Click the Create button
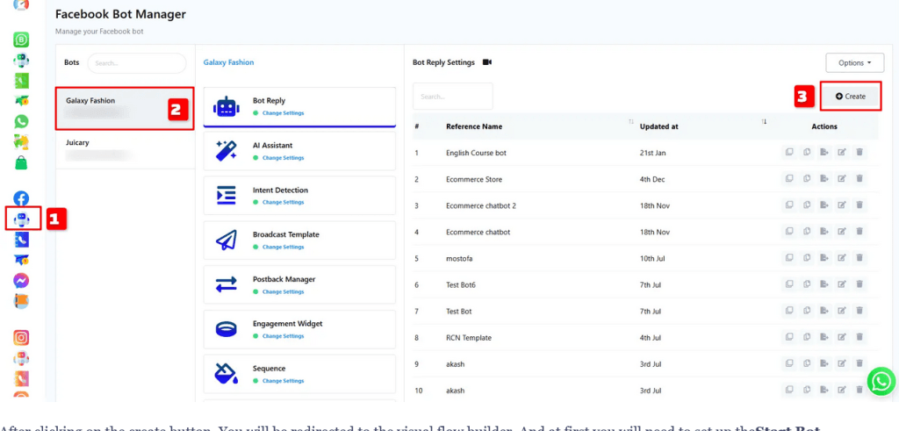 (x=850, y=96)
